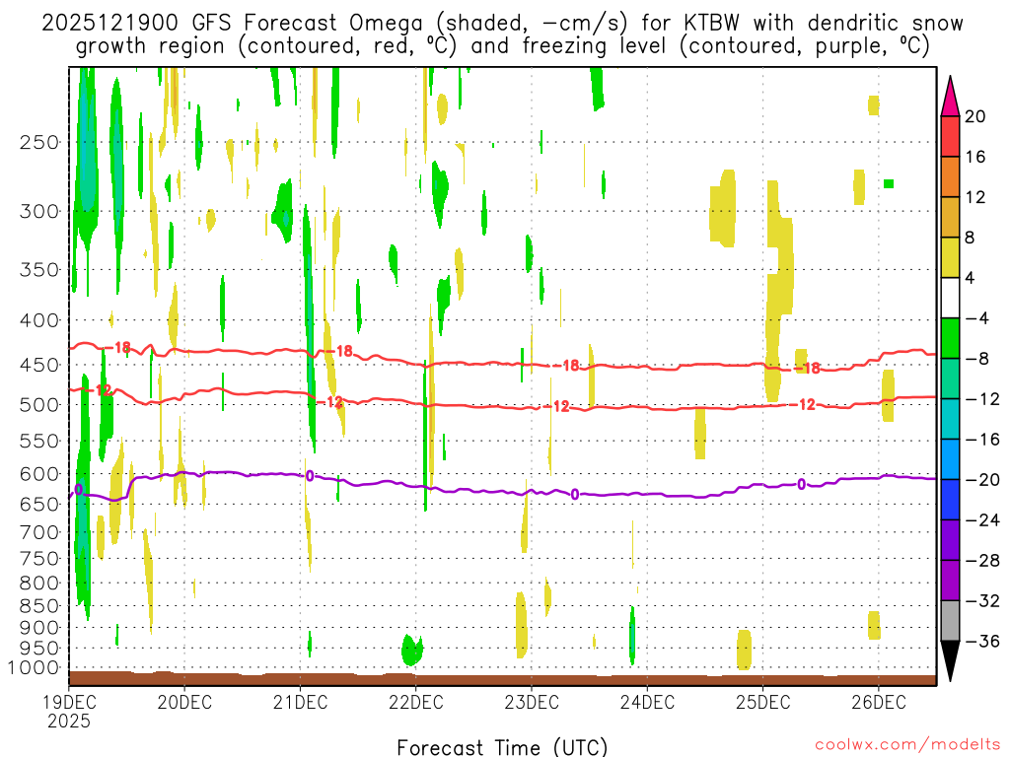Select the gray -36 to -32 colorbar swatch

(950, 621)
